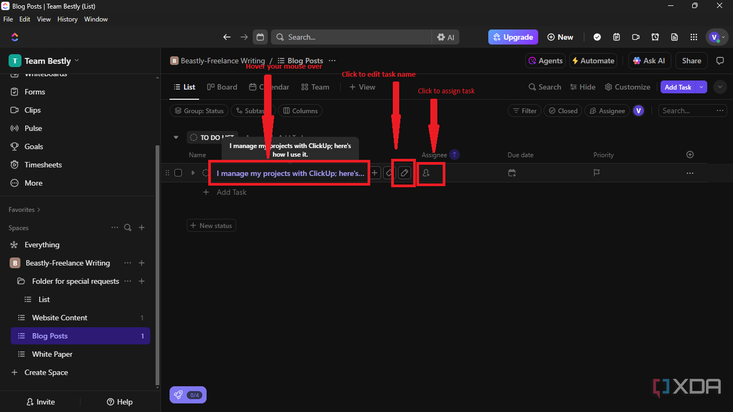Open Columns options
Image resolution: width=733 pixels, height=412 pixels.
click(300, 111)
